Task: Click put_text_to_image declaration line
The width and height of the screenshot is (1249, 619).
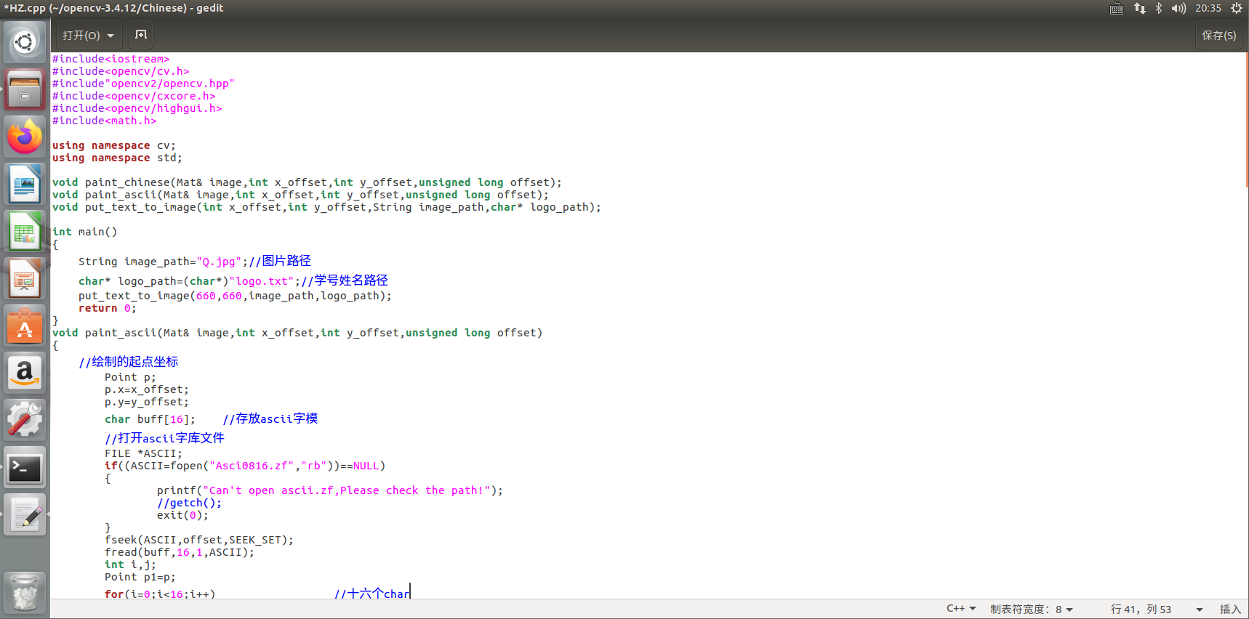Action: point(326,207)
